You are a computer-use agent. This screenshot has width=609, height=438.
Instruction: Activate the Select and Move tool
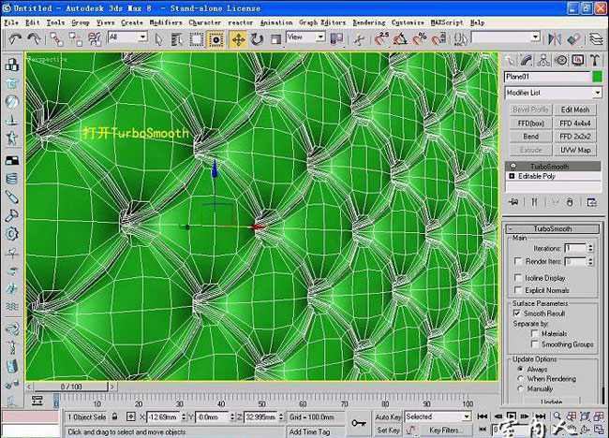pyautogui.click(x=238, y=39)
